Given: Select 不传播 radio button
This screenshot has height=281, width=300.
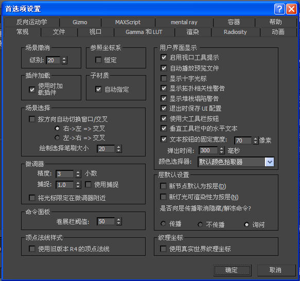Looking at the screenshot, I should point(200,224).
